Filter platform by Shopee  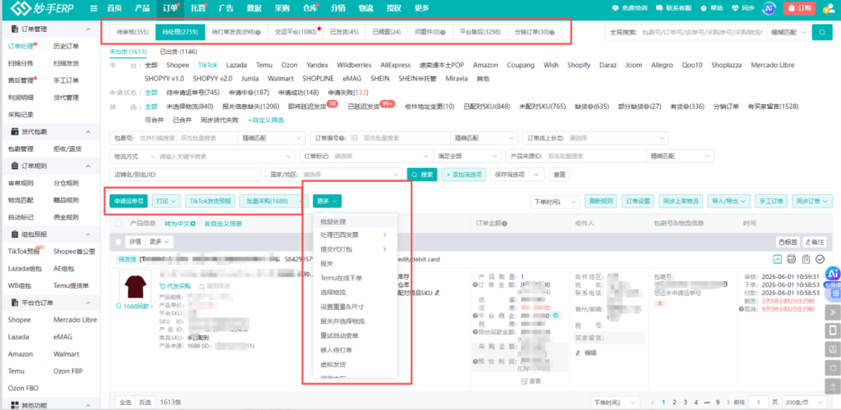tap(177, 65)
